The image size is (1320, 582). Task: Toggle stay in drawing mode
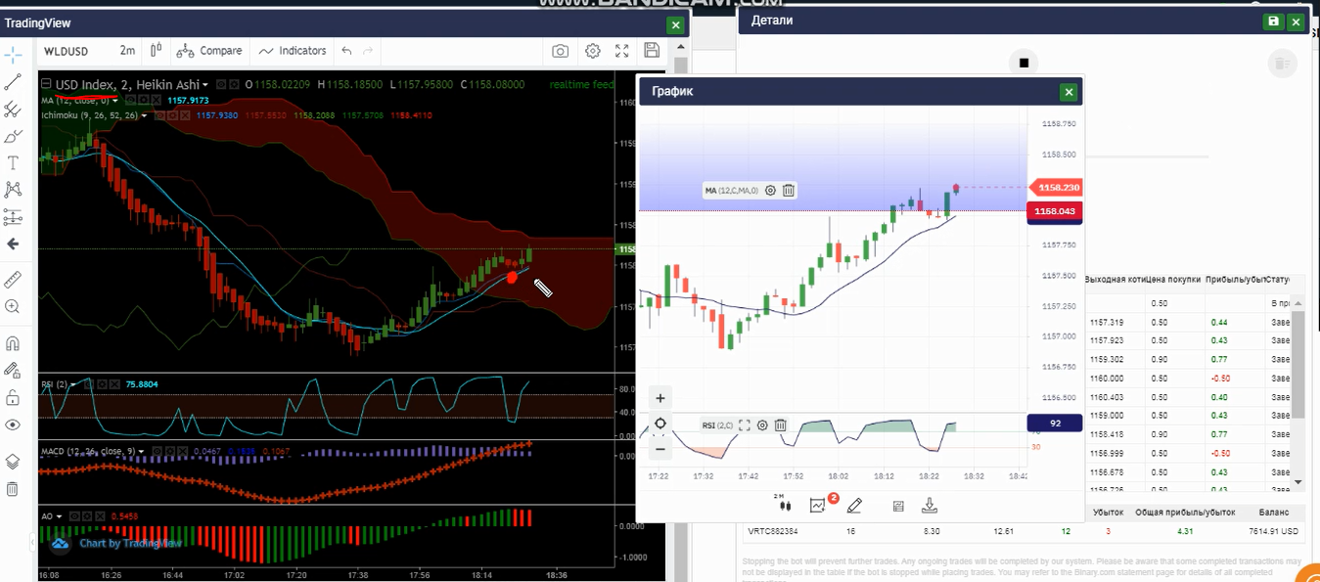click(13, 371)
